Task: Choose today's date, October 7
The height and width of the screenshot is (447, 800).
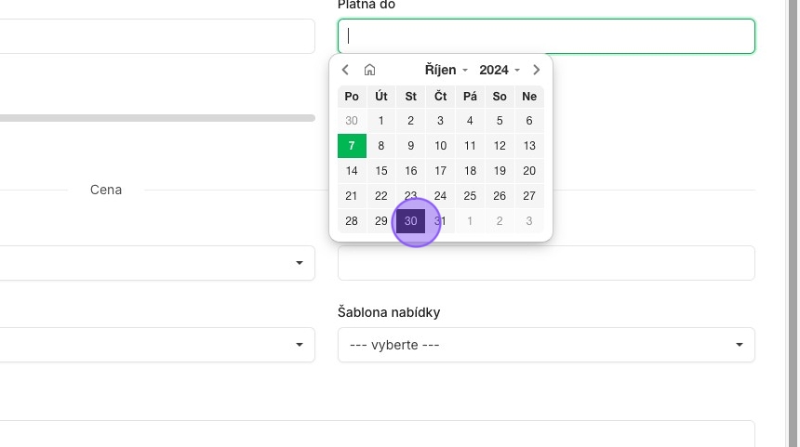Action: [x=352, y=146]
